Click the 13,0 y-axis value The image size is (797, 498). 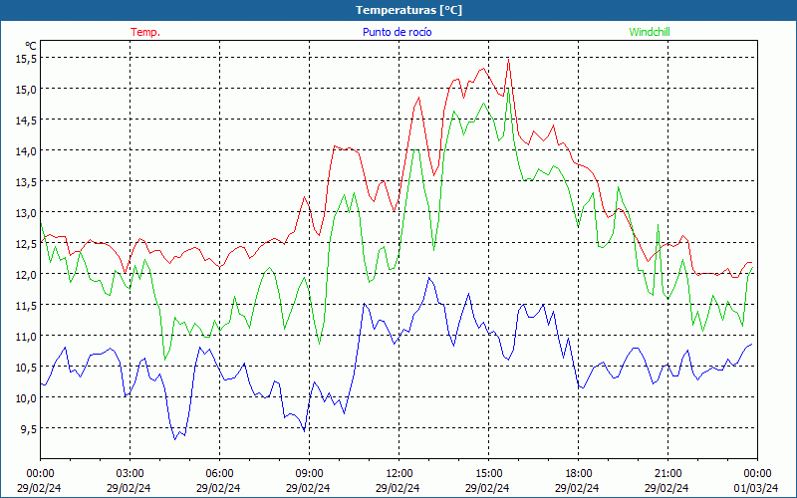(x=27, y=213)
